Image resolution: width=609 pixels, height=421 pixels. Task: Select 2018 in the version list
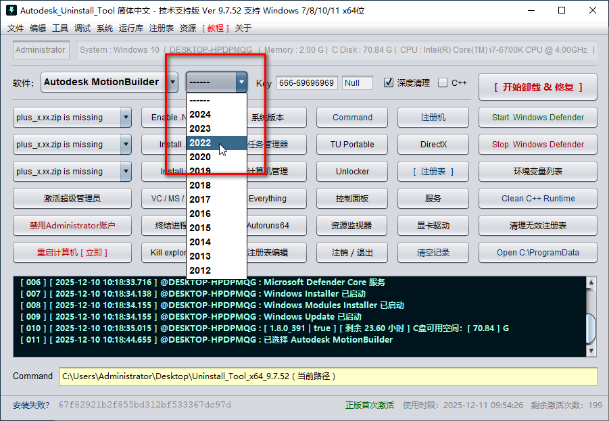click(x=216, y=185)
